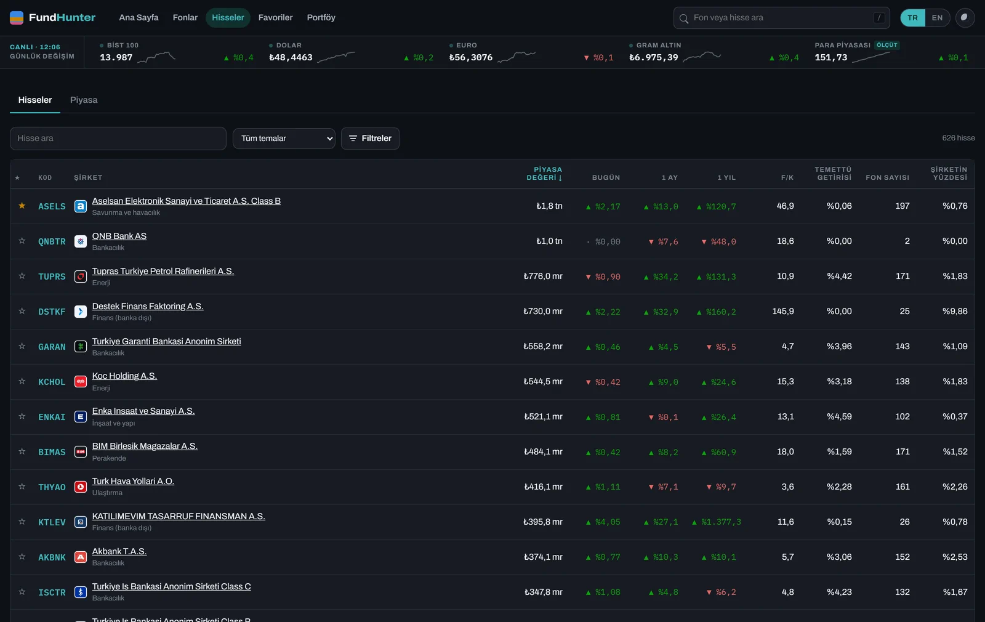Viewport: 985px width, 622px height.
Task: Switch language to EN
Action: [x=937, y=18]
